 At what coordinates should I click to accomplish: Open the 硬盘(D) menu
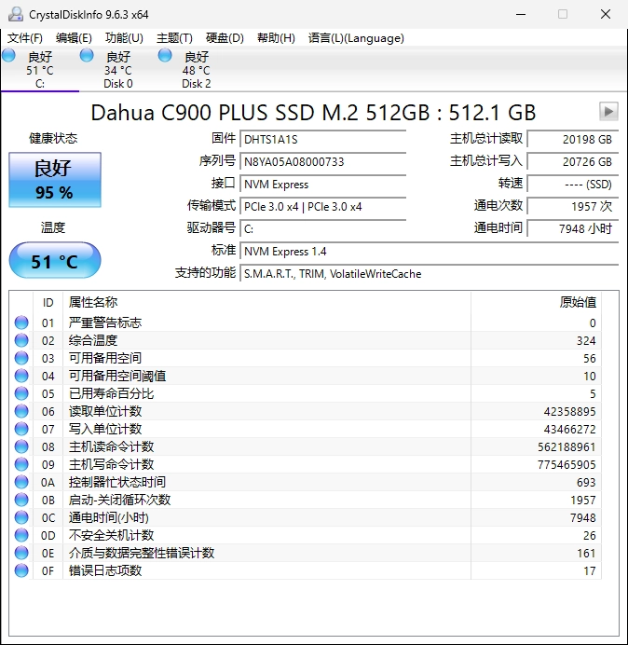tap(225, 38)
